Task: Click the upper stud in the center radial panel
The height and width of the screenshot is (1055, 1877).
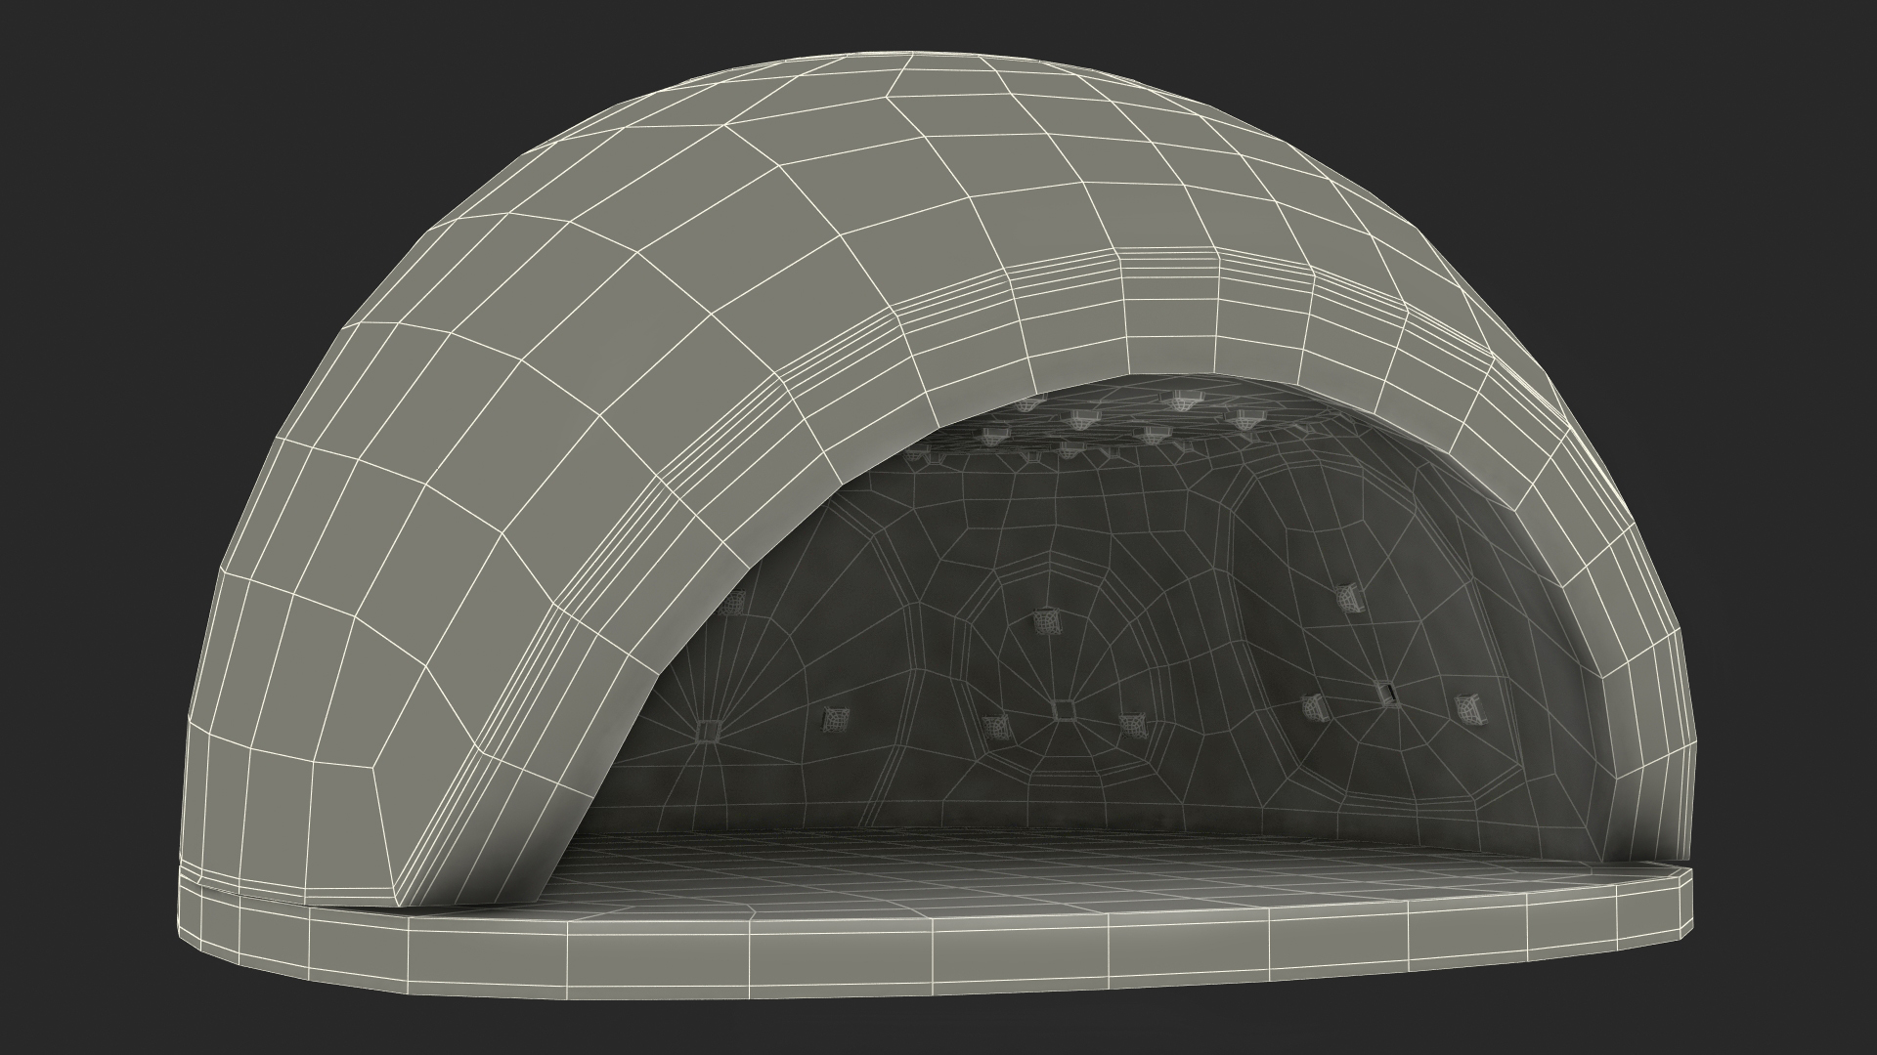Action: point(1047,619)
